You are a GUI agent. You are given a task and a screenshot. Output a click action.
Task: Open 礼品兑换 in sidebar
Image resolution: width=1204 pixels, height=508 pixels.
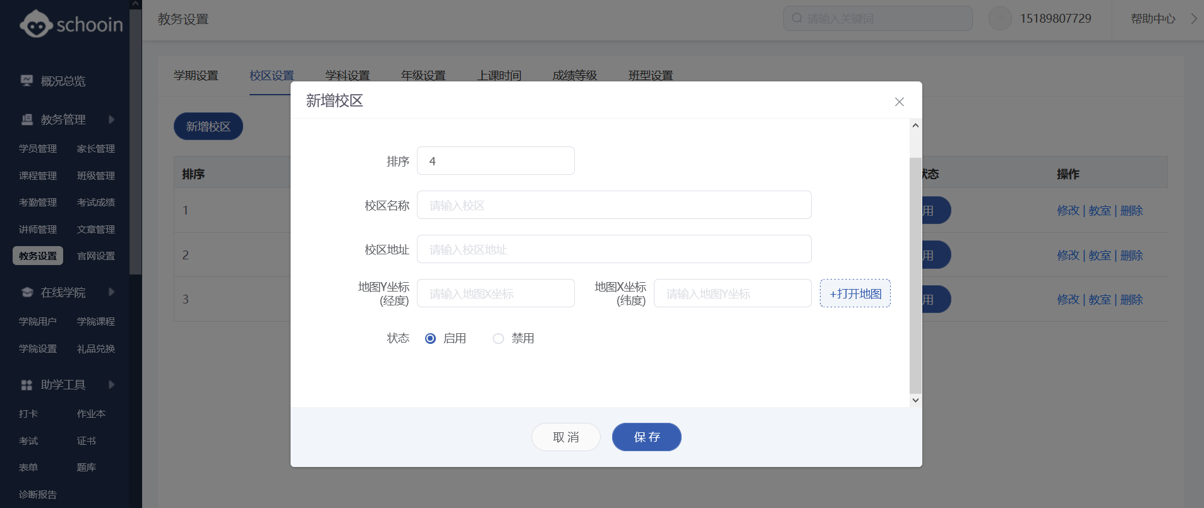[96, 349]
